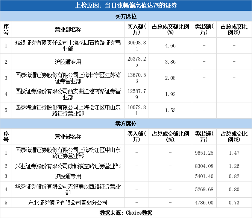Select percentage 2.08
The width and height of the screenshot is (252, 218).
(x=170, y=78)
